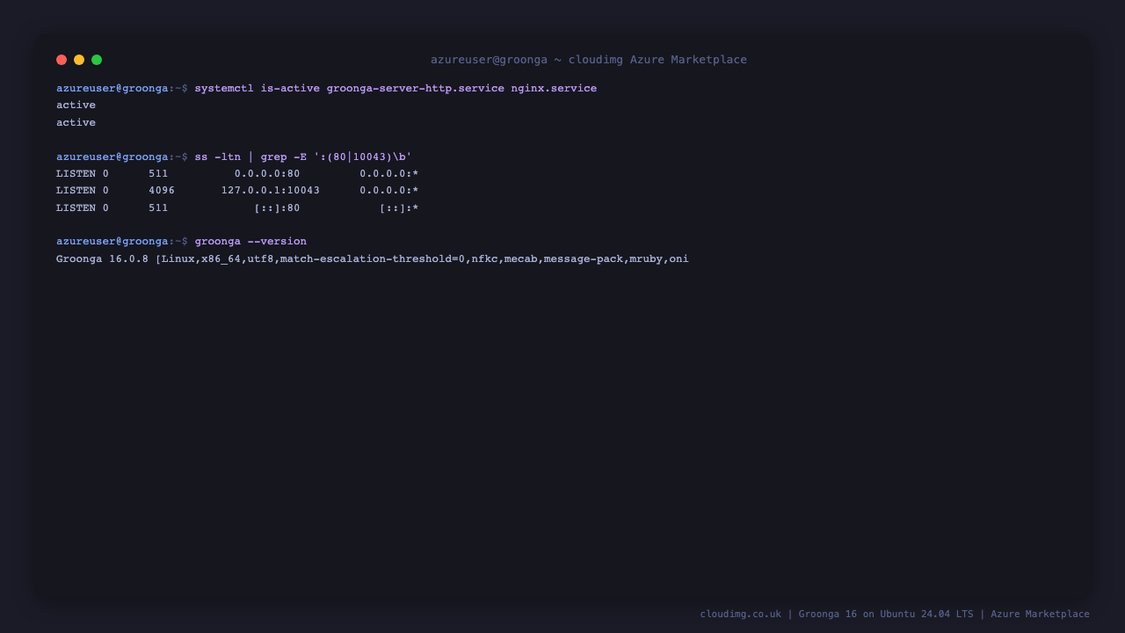Click the '0.0.0.0:80' listen address

tap(267, 174)
